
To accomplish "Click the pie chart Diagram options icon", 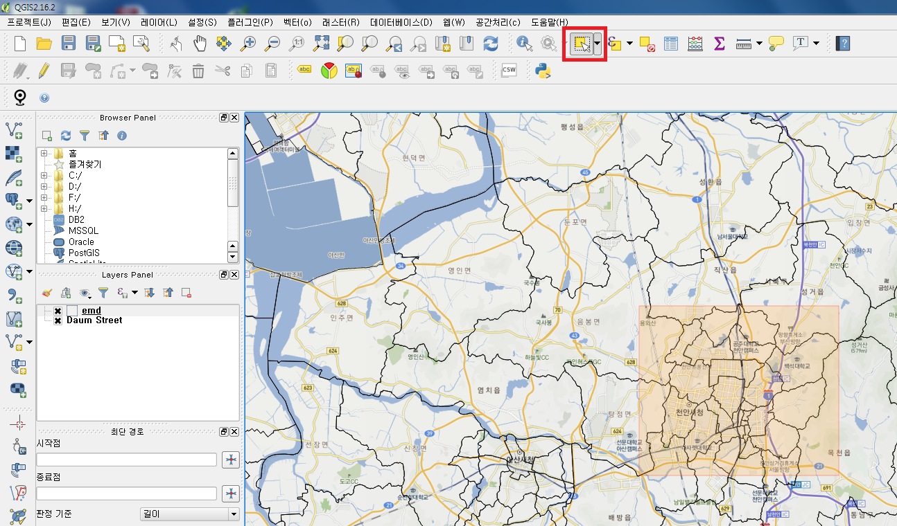I will click(x=329, y=70).
